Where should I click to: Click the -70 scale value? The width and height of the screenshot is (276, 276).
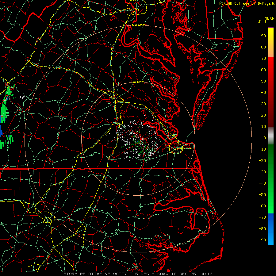(262, 217)
